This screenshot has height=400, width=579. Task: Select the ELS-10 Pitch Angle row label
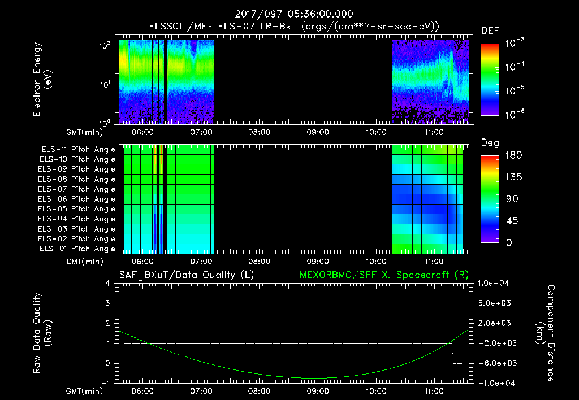click(77, 159)
